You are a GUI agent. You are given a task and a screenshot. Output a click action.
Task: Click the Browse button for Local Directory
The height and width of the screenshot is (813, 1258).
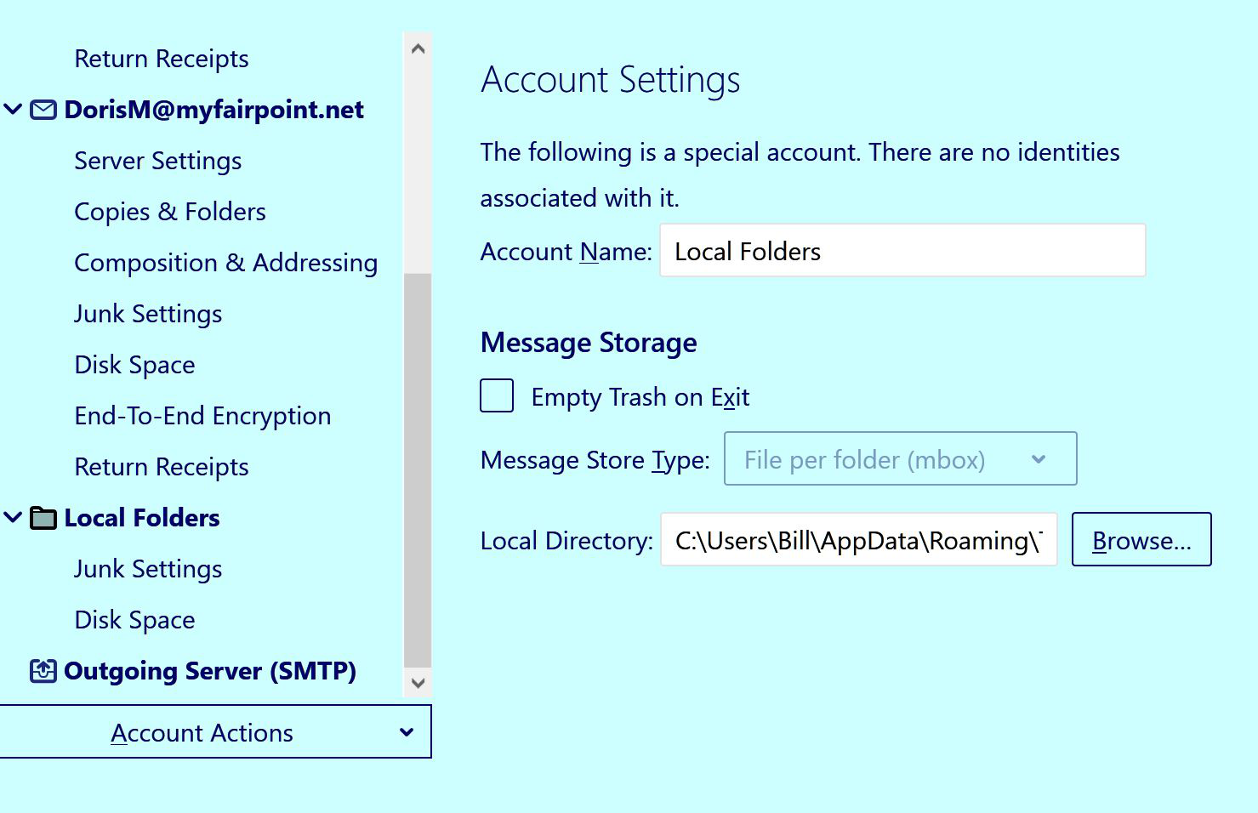(x=1141, y=540)
